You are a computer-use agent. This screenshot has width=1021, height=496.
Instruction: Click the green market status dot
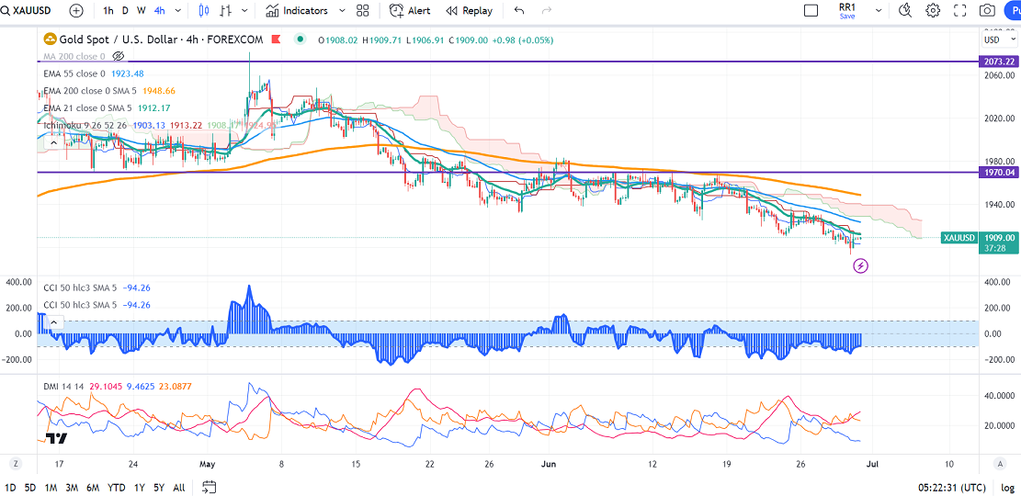pos(300,39)
